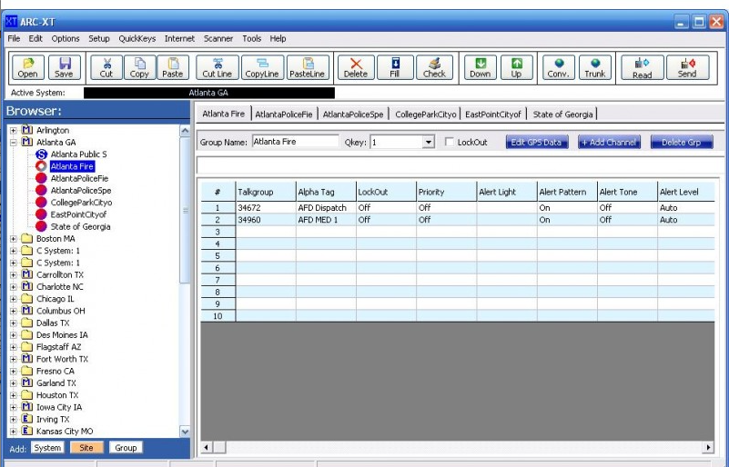The image size is (729, 467).
Task: Select the 34960 talkgroup cell
Action: (266, 220)
